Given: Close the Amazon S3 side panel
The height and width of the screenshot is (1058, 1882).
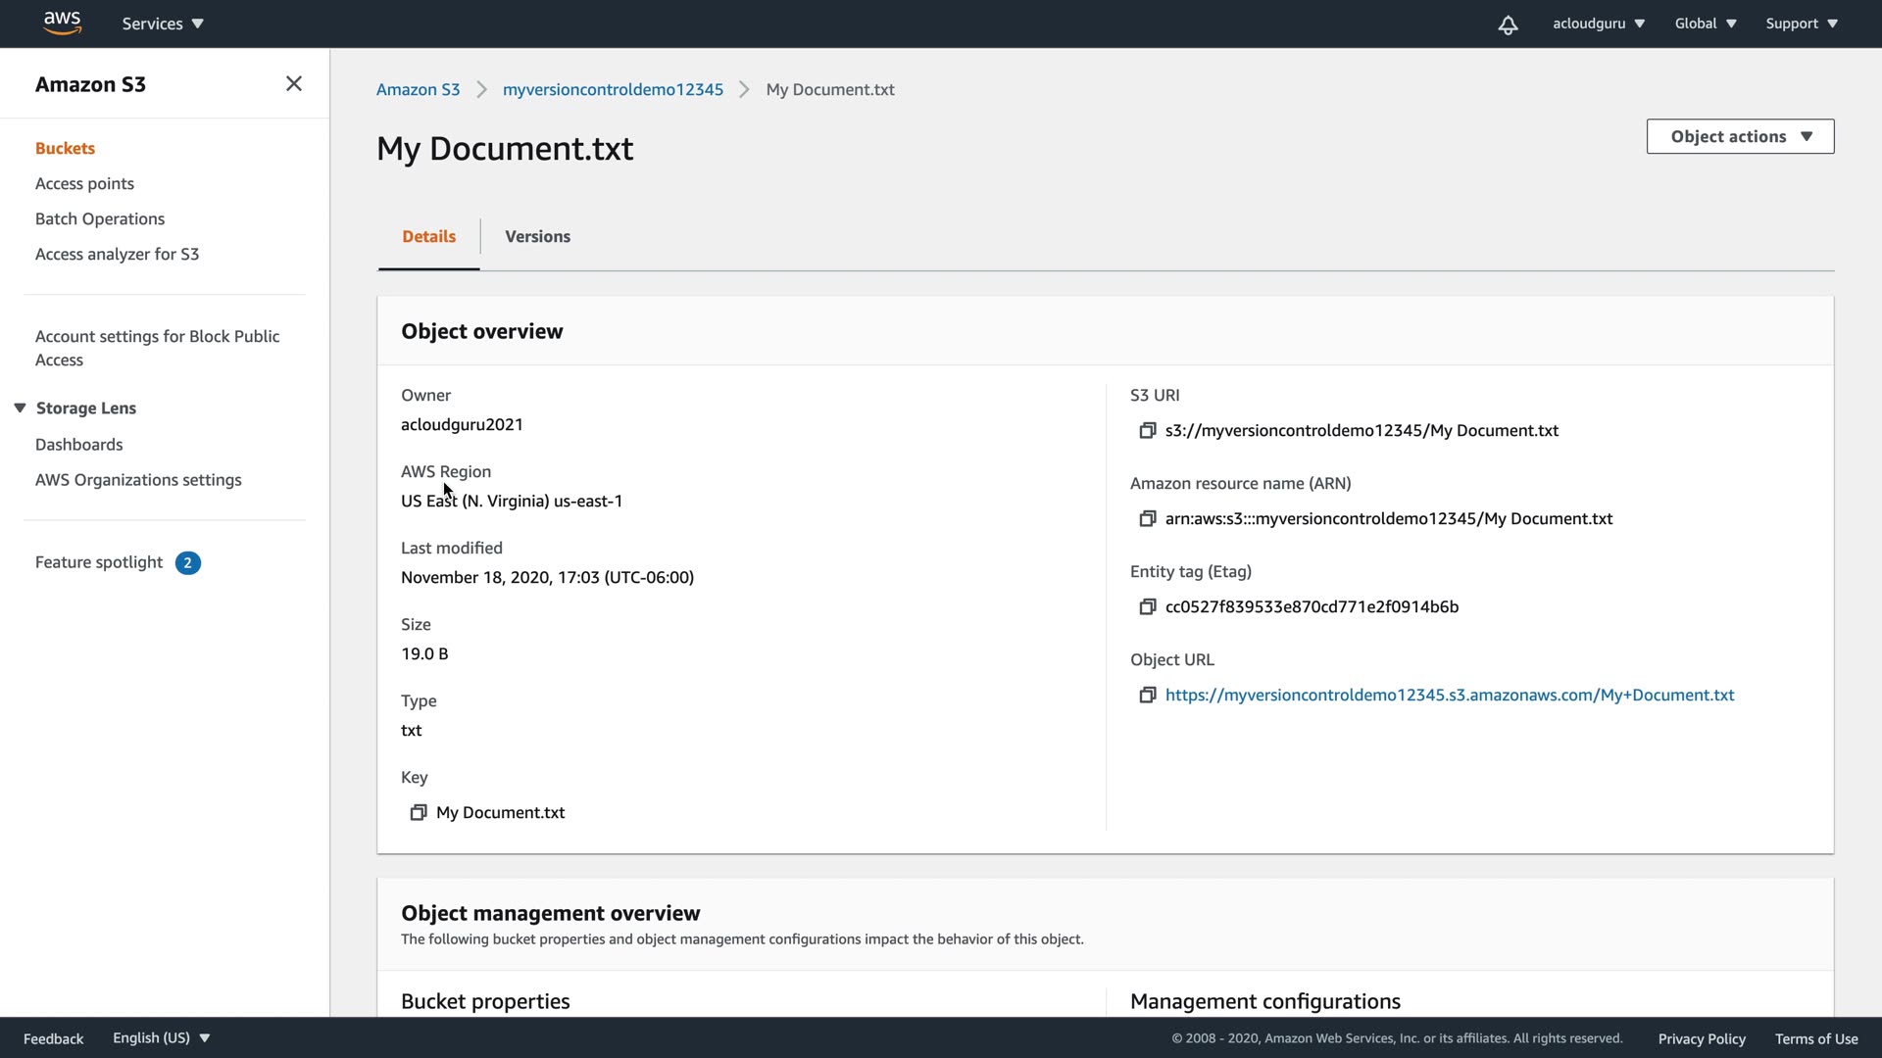Looking at the screenshot, I should click(x=293, y=84).
